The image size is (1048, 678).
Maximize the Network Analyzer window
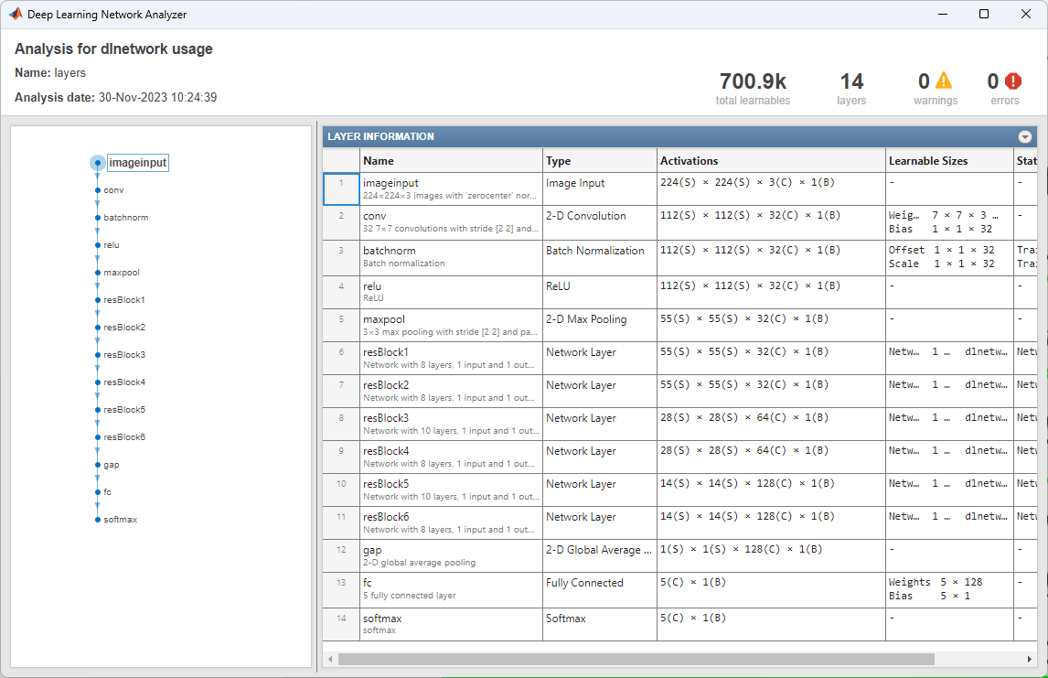click(x=983, y=14)
